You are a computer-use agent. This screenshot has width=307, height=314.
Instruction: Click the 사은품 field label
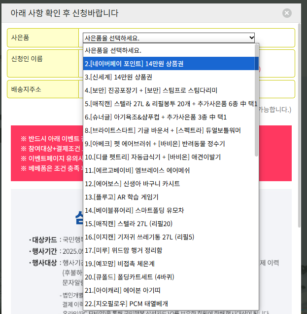pyautogui.click(x=20, y=38)
